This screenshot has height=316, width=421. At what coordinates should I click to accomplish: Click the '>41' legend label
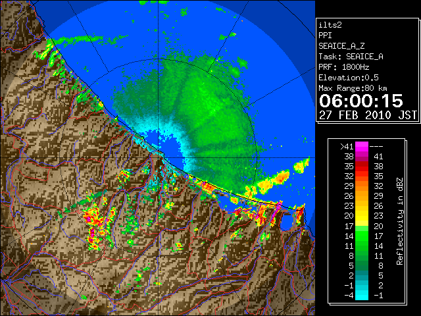click(347, 147)
